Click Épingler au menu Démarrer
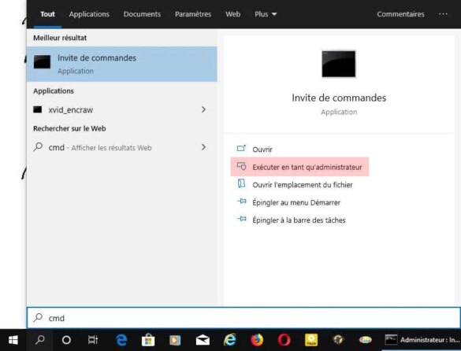The image size is (461, 351). pos(296,202)
